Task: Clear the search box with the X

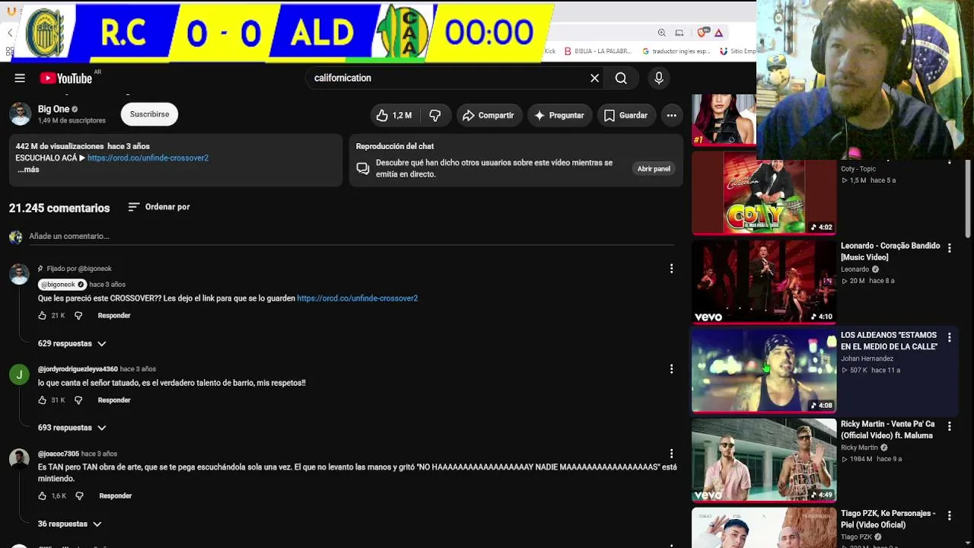Action: (x=595, y=78)
